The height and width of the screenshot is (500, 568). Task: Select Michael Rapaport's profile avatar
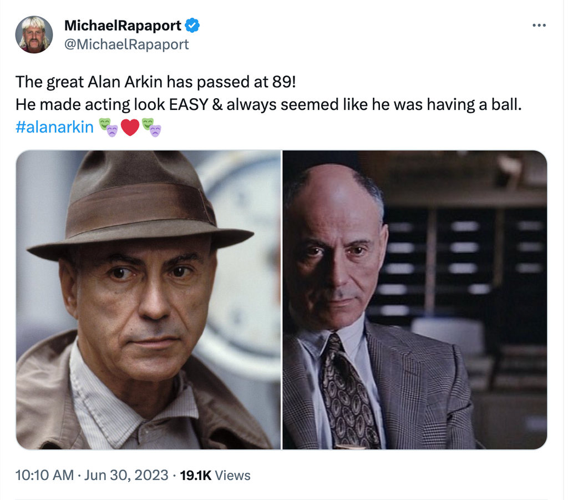point(34,34)
